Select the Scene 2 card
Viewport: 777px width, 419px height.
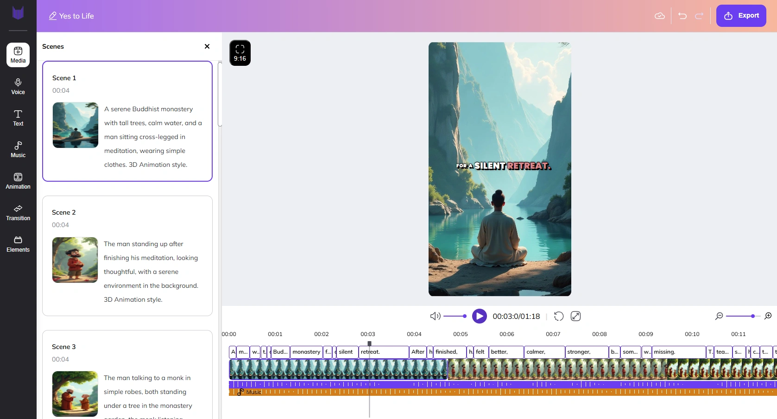[127, 256]
